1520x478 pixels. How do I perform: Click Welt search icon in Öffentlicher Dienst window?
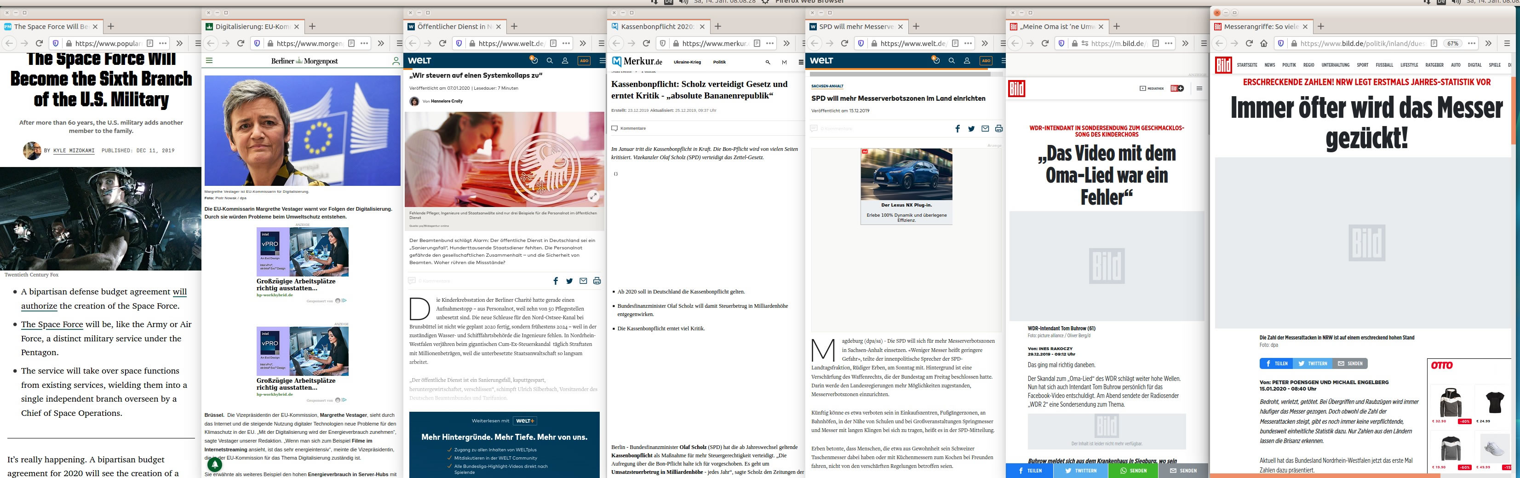pos(549,61)
